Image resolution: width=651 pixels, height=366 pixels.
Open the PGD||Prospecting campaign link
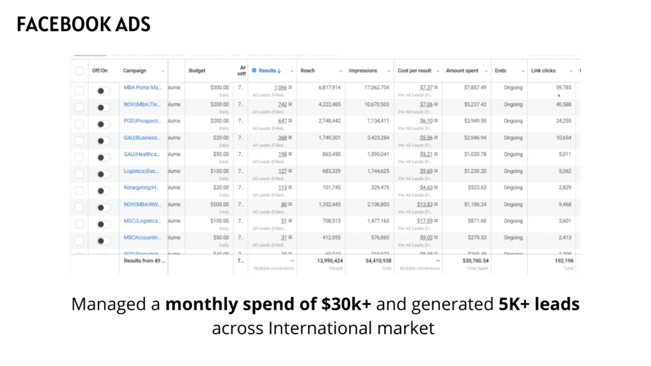(142, 121)
